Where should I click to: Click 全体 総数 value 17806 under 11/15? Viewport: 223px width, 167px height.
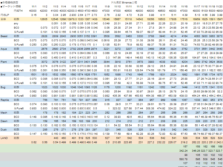click(x=173, y=19)
